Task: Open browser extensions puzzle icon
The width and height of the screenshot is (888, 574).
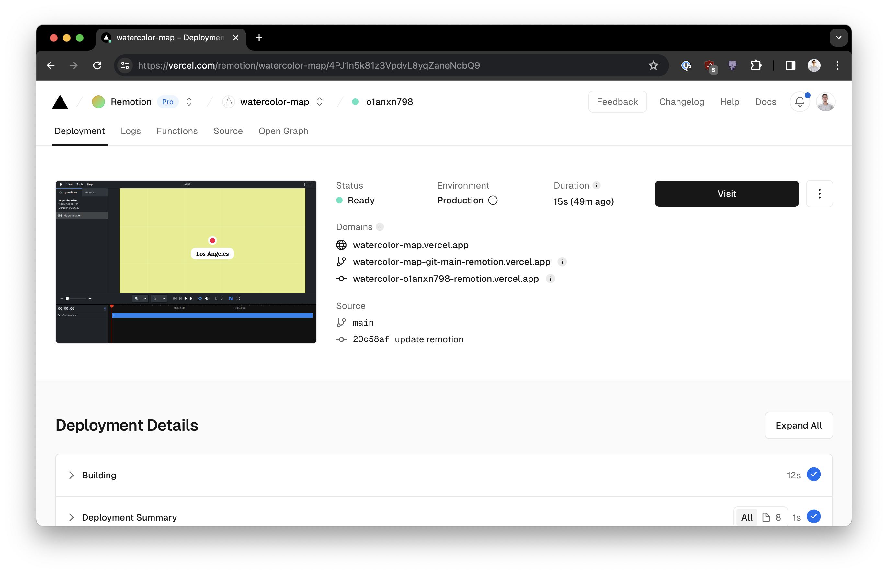Action: click(756, 66)
